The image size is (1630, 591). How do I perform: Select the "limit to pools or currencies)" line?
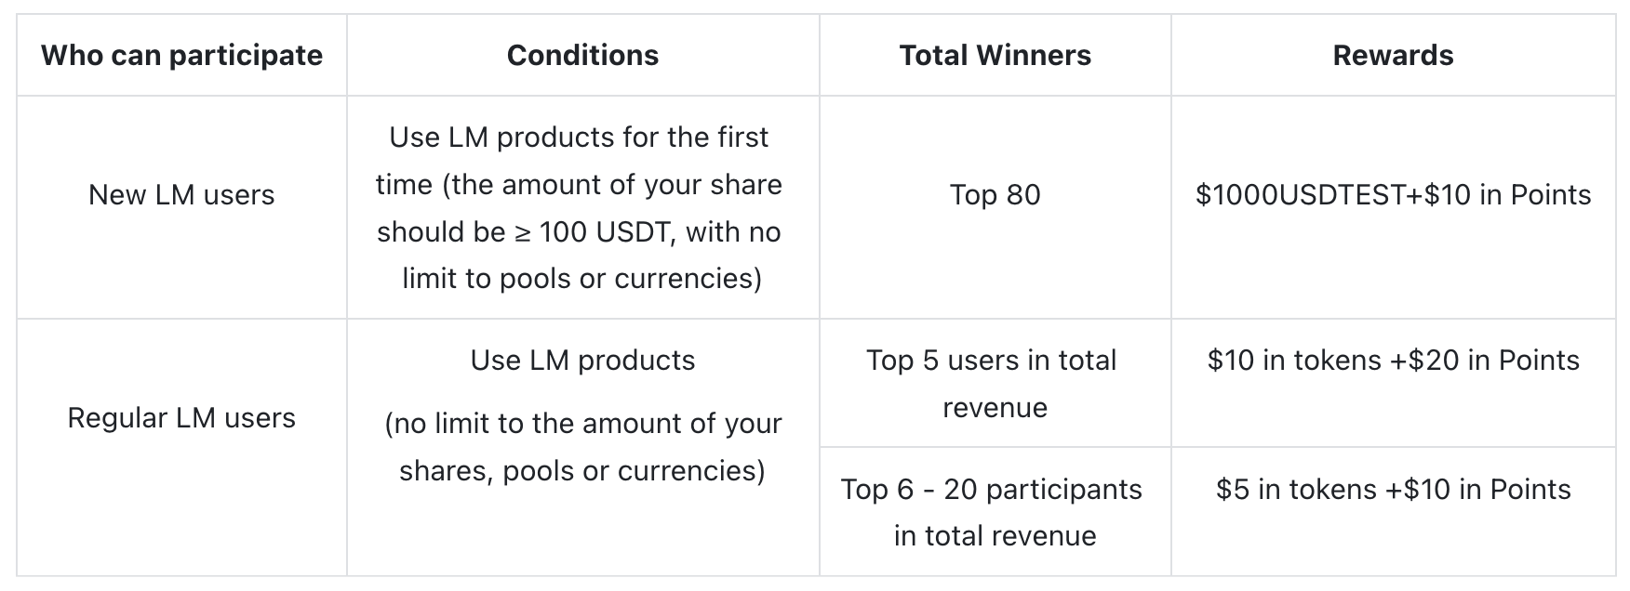click(581, 278)
